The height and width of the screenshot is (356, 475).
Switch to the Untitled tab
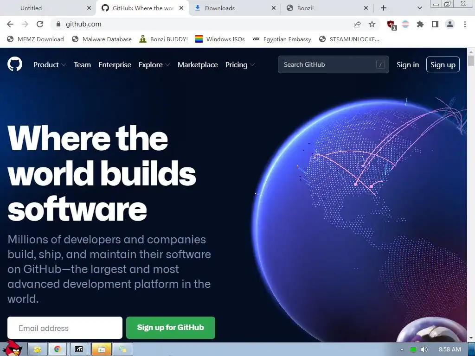48,8
